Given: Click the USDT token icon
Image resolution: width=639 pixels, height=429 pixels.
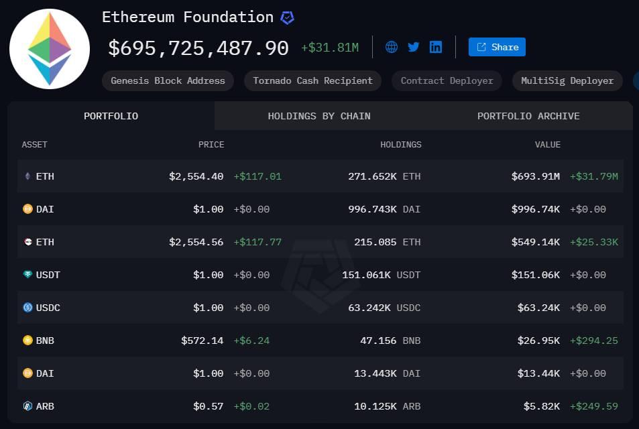Looking at the screenshot, I should point(27,275).
